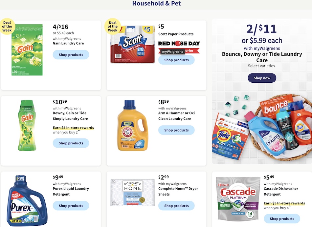Shop products for Downy, Gain or Tide Simply

coord(71,143)
